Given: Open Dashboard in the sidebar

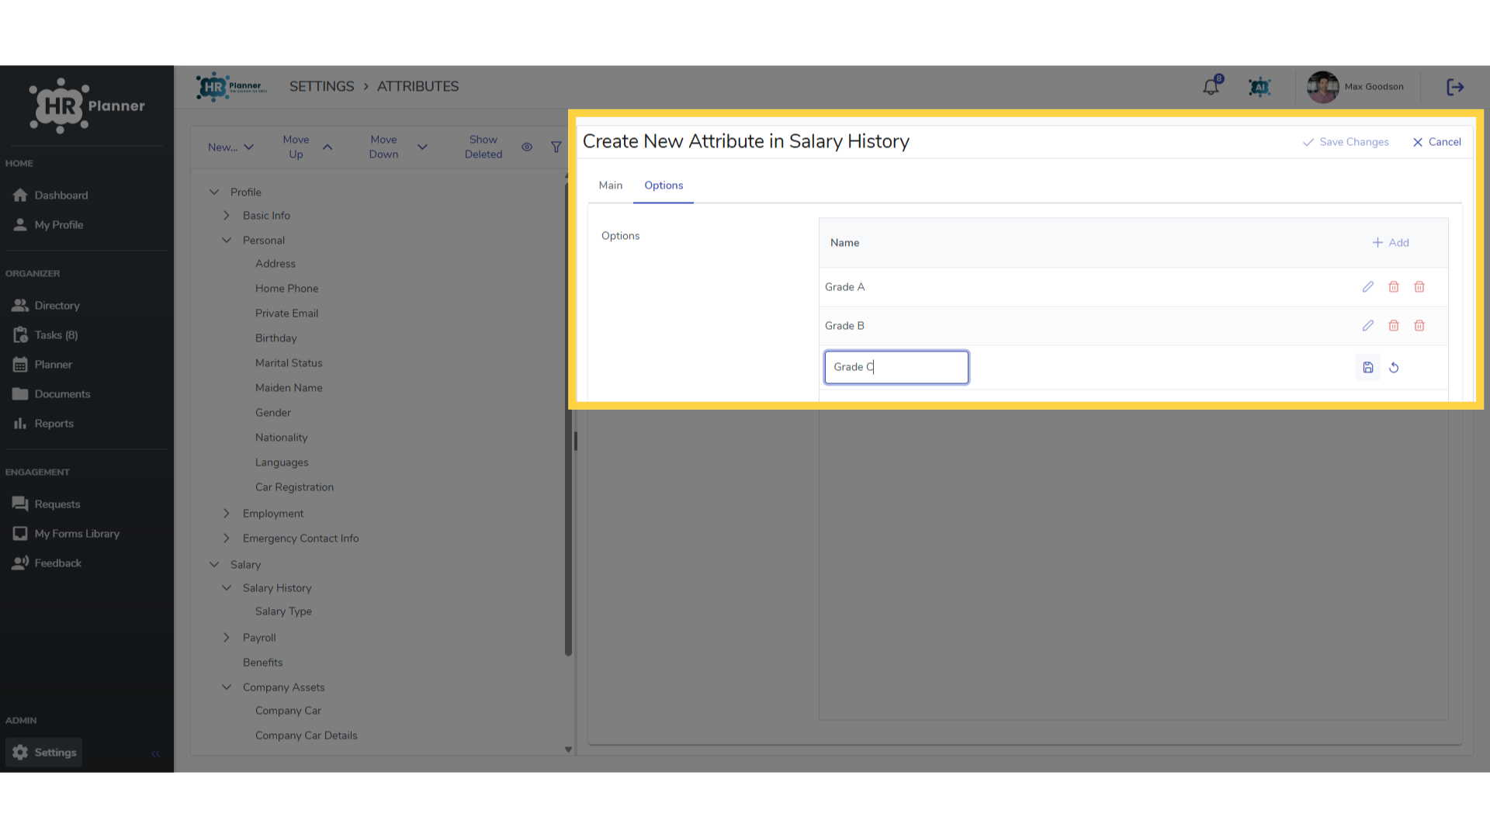Looking at the screenshot, I should tap(50, 196).
